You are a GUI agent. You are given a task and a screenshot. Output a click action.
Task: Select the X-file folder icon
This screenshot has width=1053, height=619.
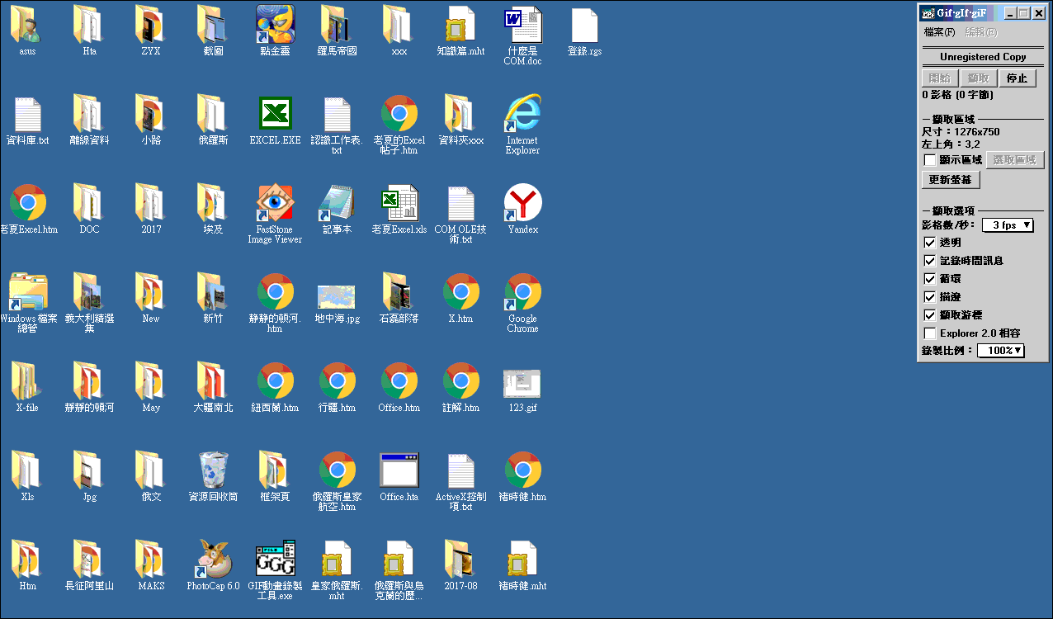click(x=27, y=381)
